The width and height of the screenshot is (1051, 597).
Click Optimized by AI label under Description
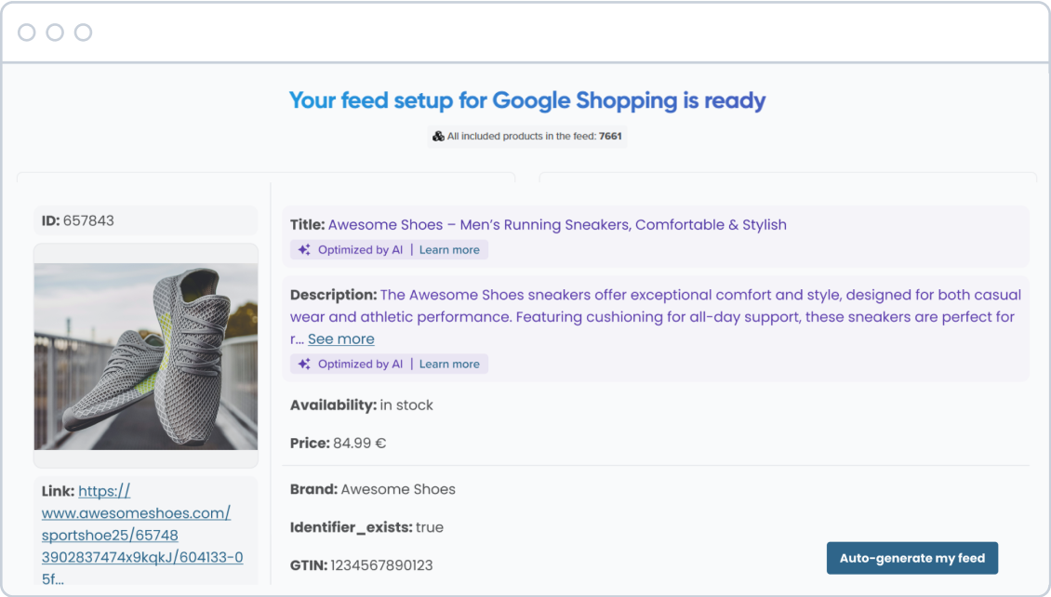(360, 364)
